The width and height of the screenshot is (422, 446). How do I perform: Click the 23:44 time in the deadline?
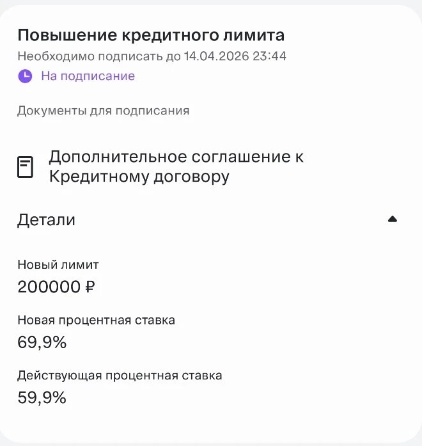(x=269, y=56)
